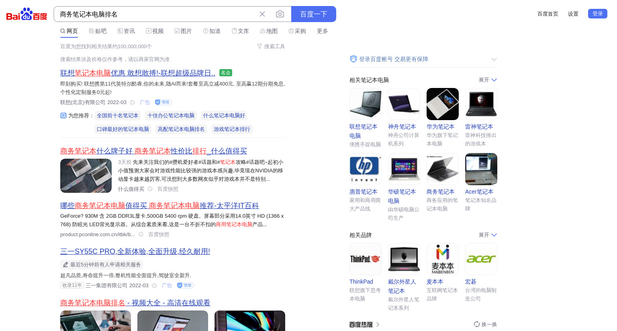617x331 pixels.
Task: Focus the search input field
Action: 157,14
